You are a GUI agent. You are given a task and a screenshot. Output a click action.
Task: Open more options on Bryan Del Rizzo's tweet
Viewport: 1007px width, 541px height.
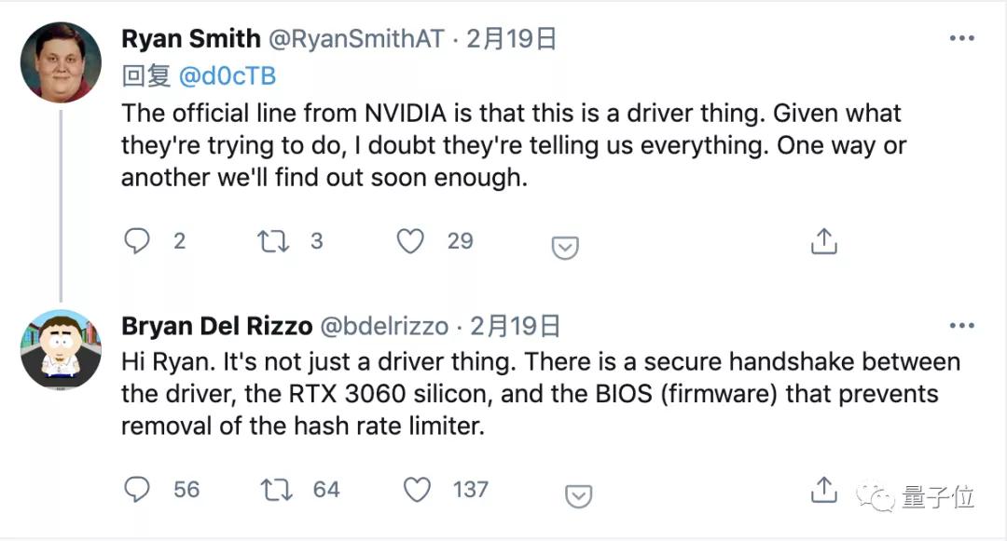[961, 326]
